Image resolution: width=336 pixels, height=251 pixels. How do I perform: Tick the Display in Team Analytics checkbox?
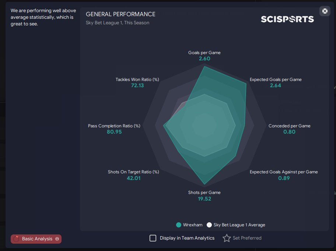(x=153, y=238)
